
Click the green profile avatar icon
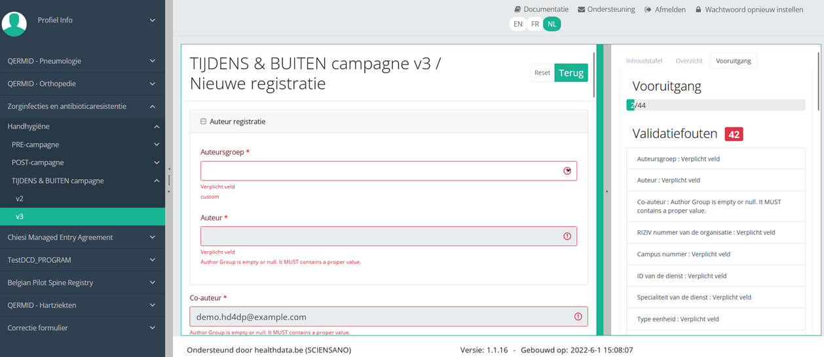(x=14, y=24)
